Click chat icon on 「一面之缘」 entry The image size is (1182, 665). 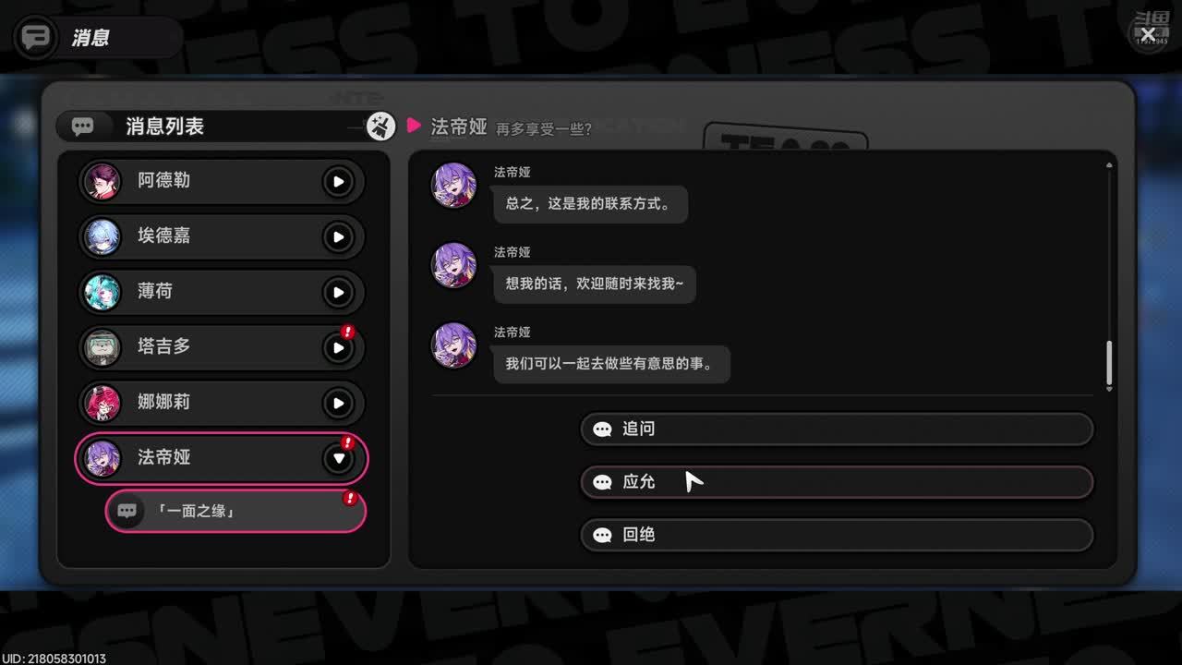(x=127, y=511)
